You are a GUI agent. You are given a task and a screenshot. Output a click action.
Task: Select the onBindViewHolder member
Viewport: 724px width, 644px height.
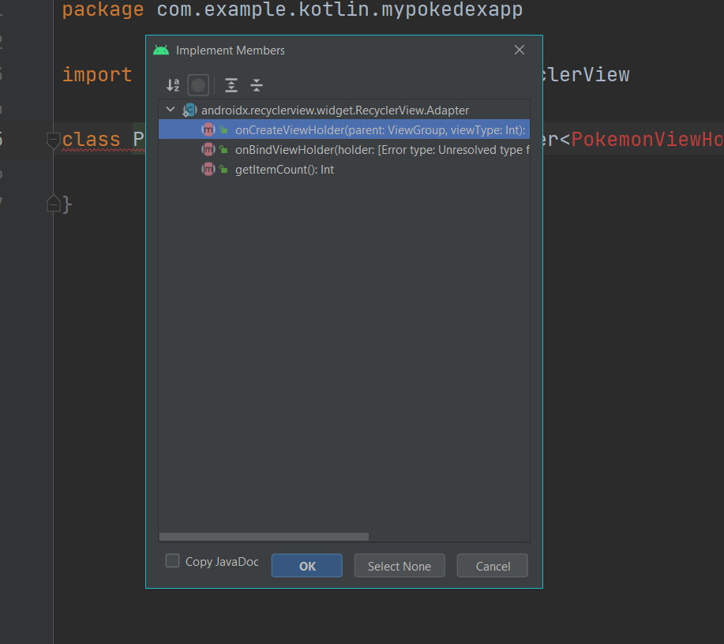coord(378,150)
